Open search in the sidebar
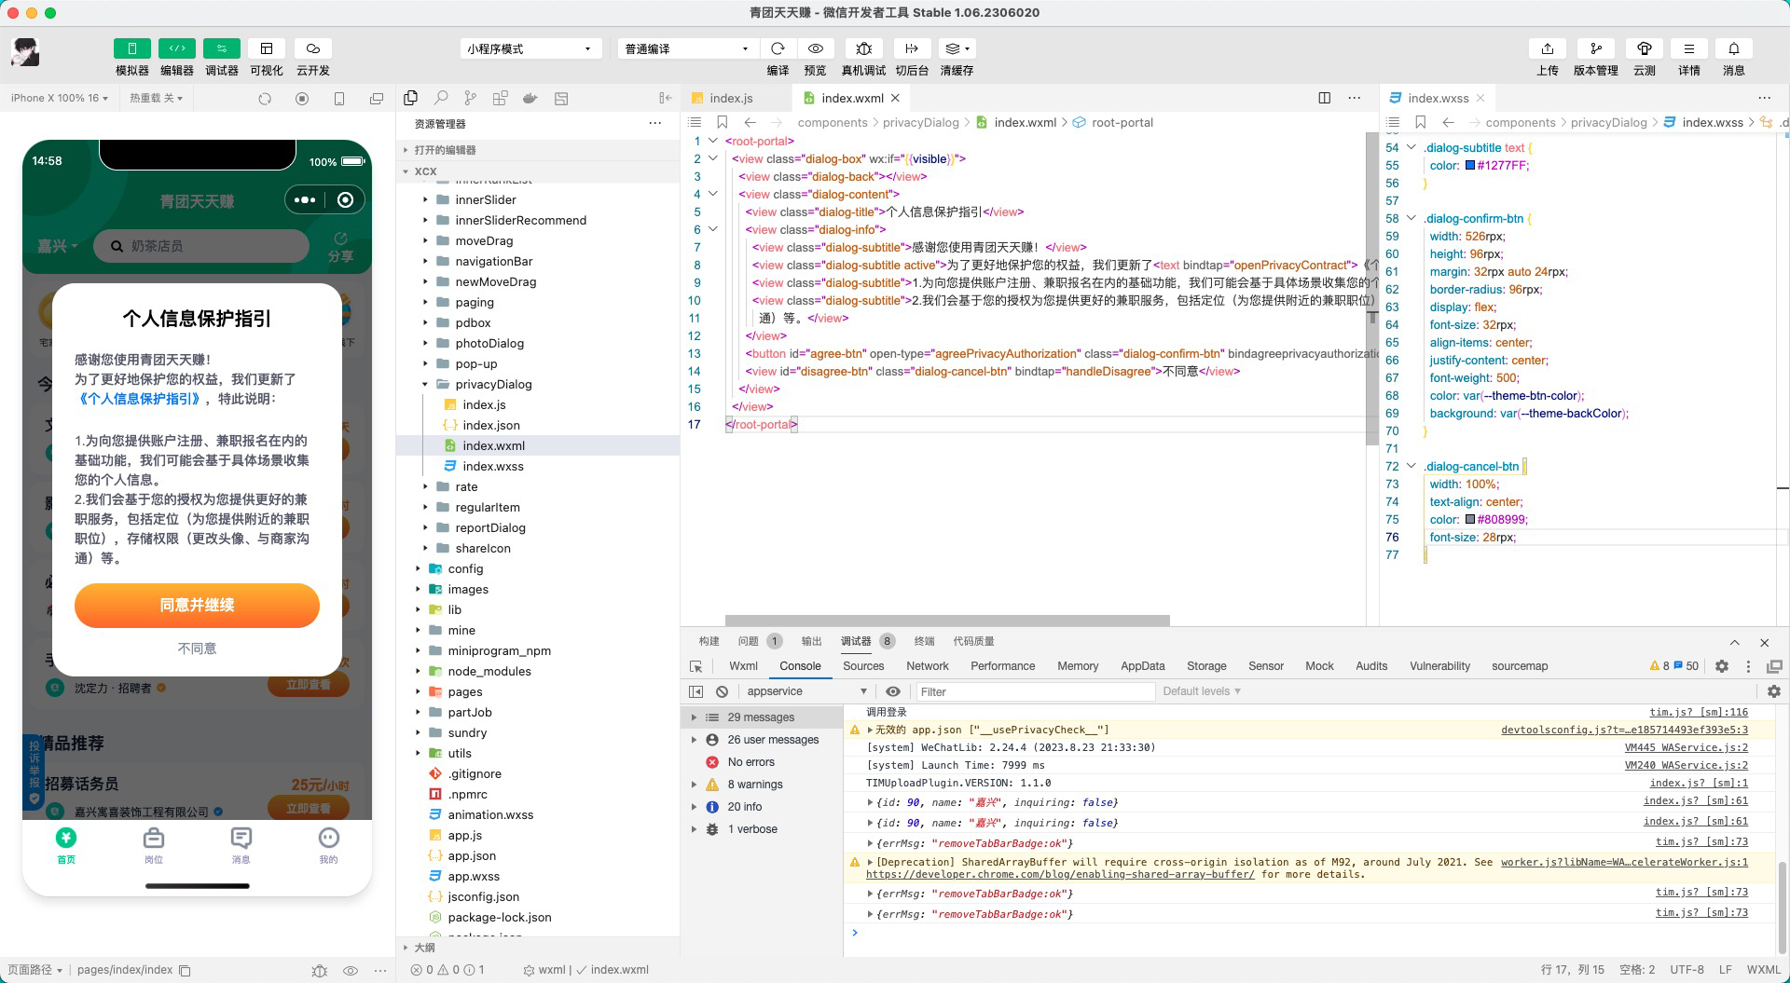This screenshot has width=1790, height=983. 441,98
